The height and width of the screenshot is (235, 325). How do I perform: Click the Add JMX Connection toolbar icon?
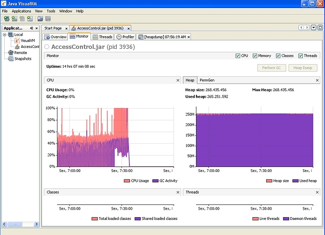(x=7, y=19)
